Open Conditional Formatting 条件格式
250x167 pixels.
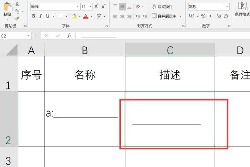pos(242,10)
